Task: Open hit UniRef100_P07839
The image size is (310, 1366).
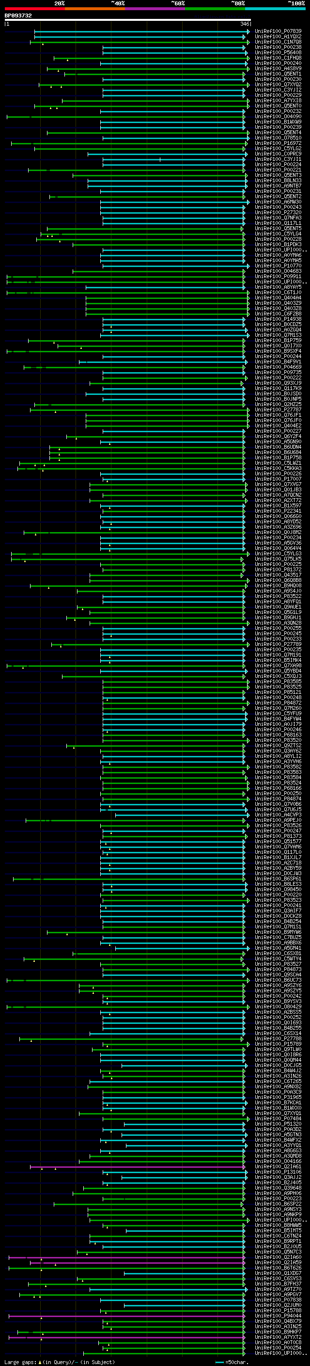Action: tap(278, 31)
